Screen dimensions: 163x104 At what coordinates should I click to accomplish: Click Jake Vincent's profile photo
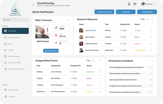point(43,31)
